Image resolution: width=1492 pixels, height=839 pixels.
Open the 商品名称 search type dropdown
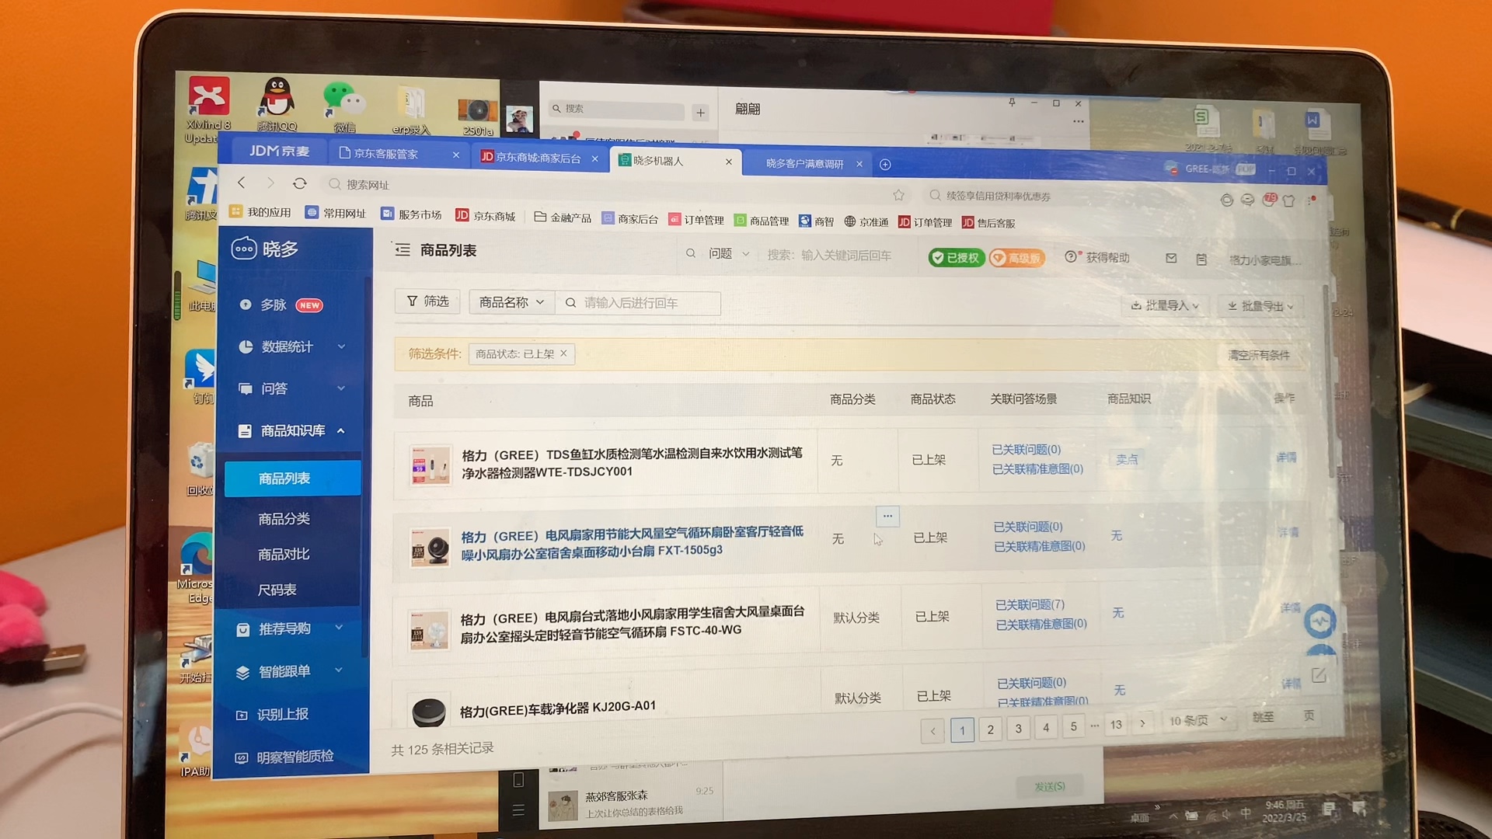pyautogui.click(x=511, y=302)
